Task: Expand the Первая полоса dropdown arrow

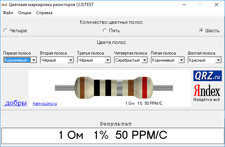Action: [x=34, y=60]
